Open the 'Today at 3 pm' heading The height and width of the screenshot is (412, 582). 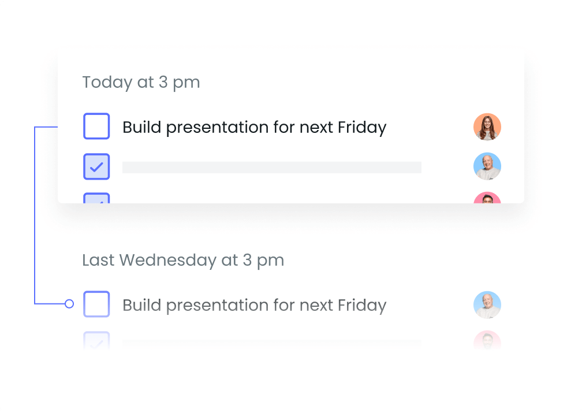[x=141, y=83]
